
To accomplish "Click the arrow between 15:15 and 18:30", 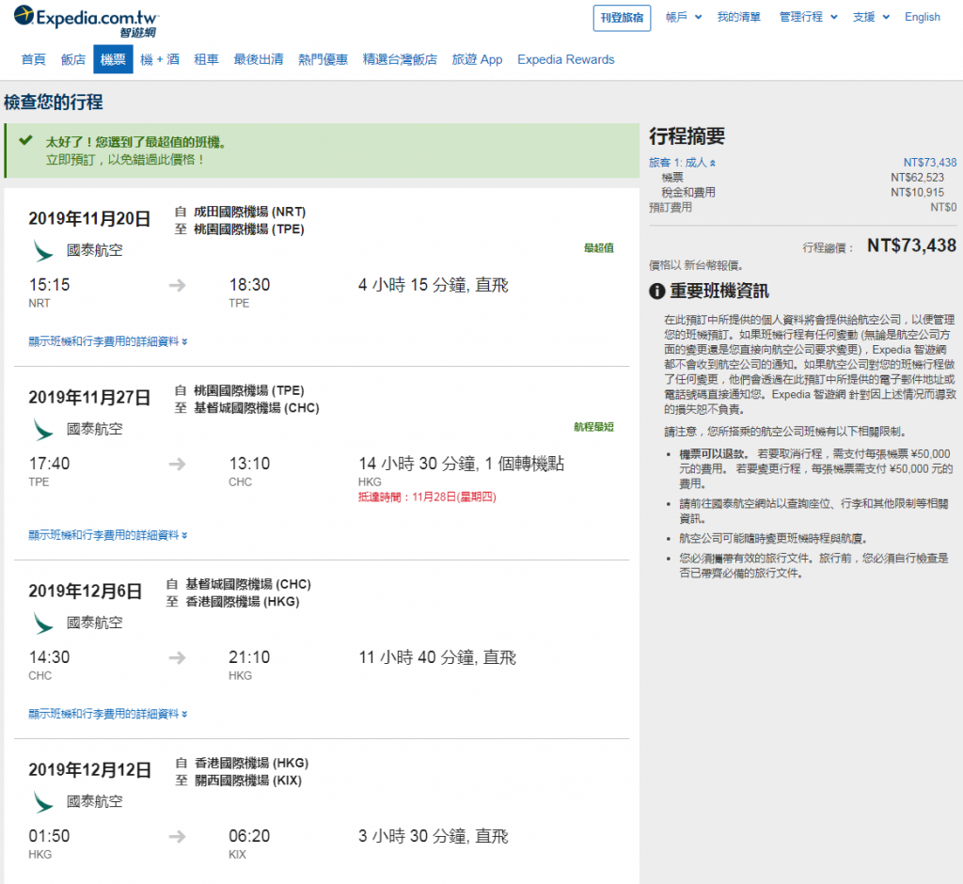I will click(x=178, y=285).
